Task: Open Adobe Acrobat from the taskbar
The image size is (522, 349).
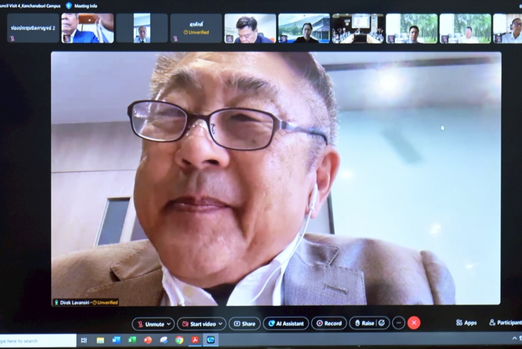Action: pyautogui.click(x=195, y=340)
